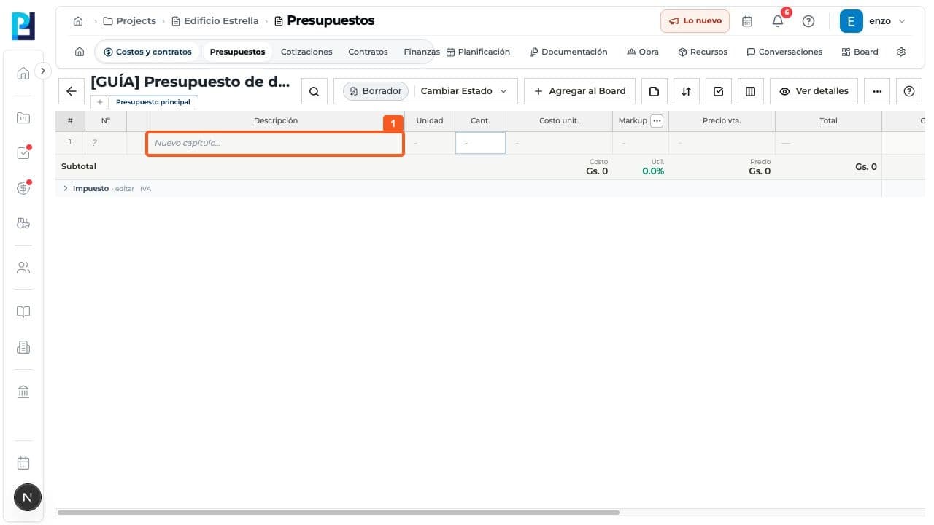This screenshot has width=934, height=525.
Task: Open project settings gear icon
Action: click(x=901, y=52)
